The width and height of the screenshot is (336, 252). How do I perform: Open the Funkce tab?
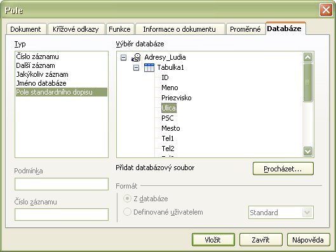[120, 29]
